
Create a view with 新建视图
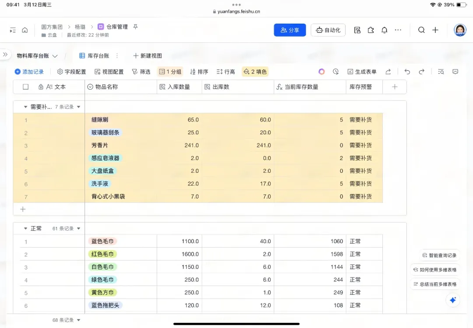tap(148, 56)
